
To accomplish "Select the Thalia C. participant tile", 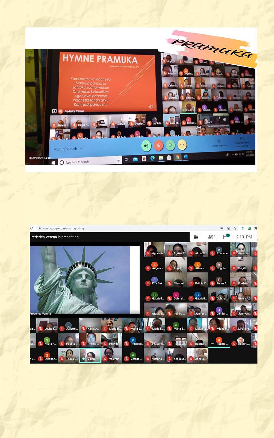I will coord(69,355).
